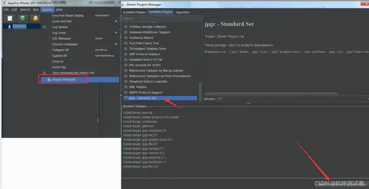This screenshot has width=369, height=189.
Task: Expand the Choose Language submenu
Action: (x=65, y=44)
